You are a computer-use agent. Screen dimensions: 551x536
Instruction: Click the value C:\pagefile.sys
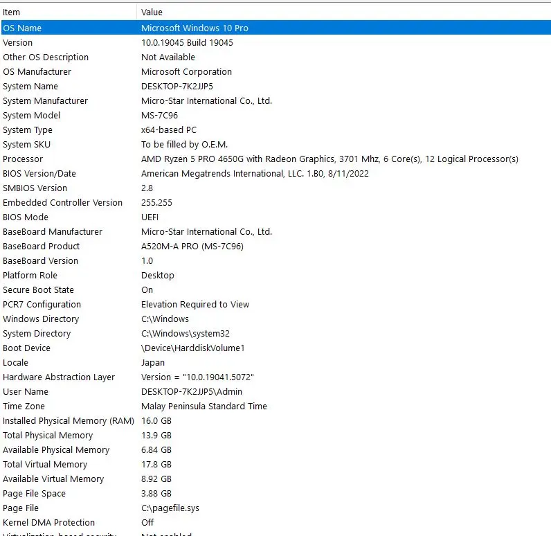(x=170, y=508)
